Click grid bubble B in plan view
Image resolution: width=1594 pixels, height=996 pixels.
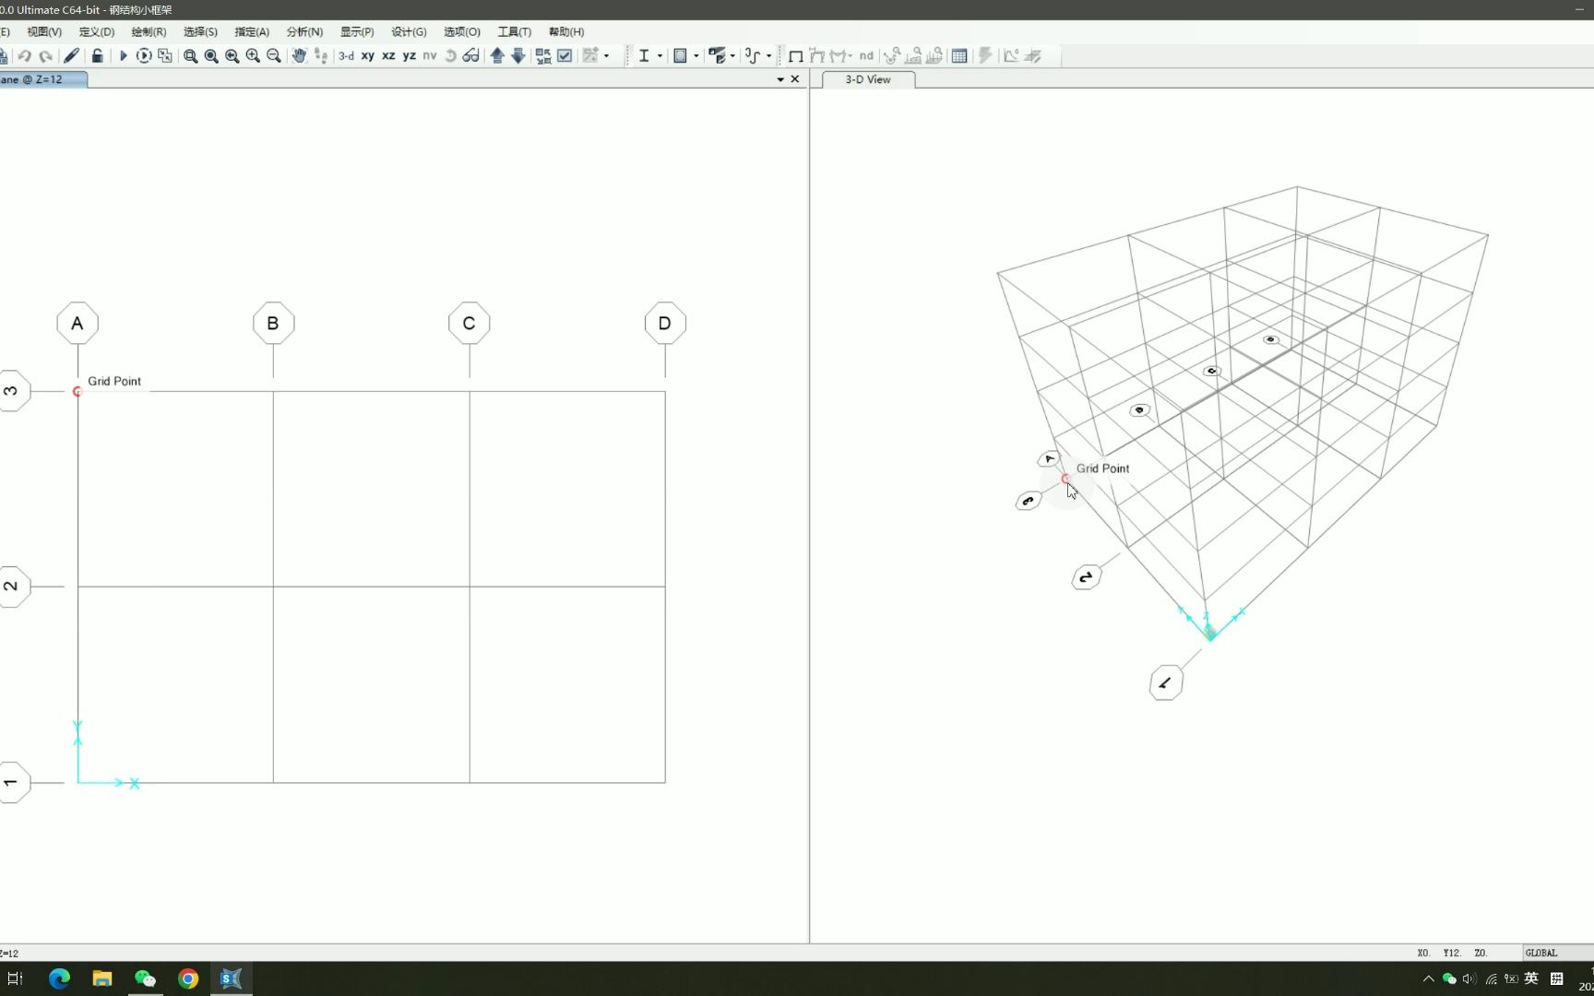(273, 324)
